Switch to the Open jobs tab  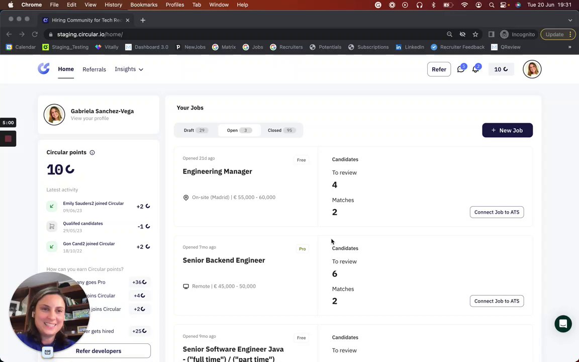point(239,130)
